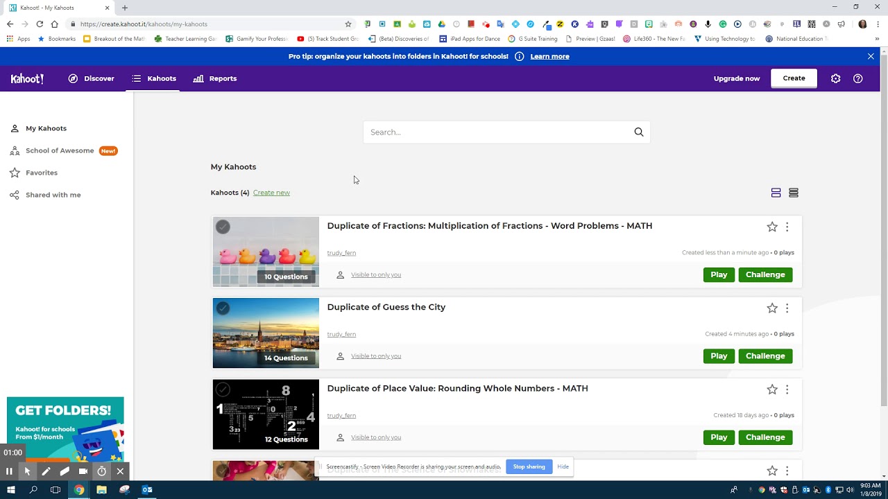Viewport: 888px width, 499px height.
Task: Click the Kahoot! logo
Action: 27,79
